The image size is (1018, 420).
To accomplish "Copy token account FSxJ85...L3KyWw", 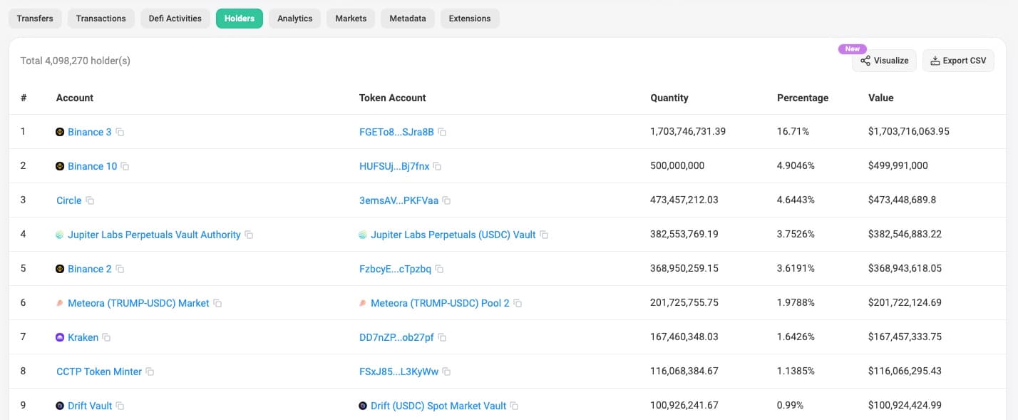I will tap(446, 372).
